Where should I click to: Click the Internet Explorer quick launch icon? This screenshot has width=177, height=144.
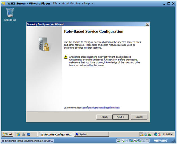[x=19, y=134]
